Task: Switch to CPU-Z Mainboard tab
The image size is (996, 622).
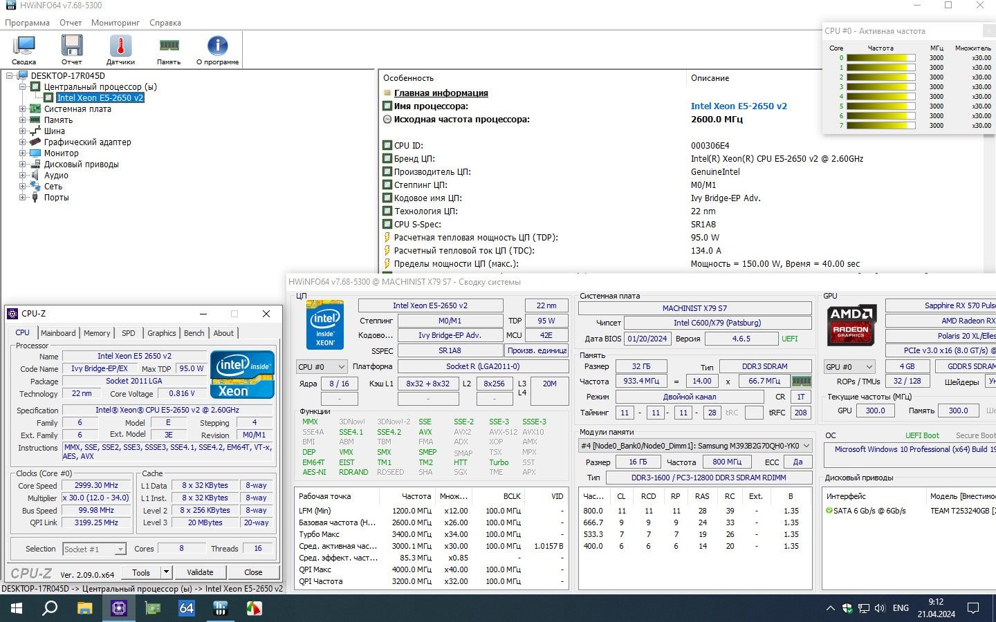Action: [x=58, y=333]
